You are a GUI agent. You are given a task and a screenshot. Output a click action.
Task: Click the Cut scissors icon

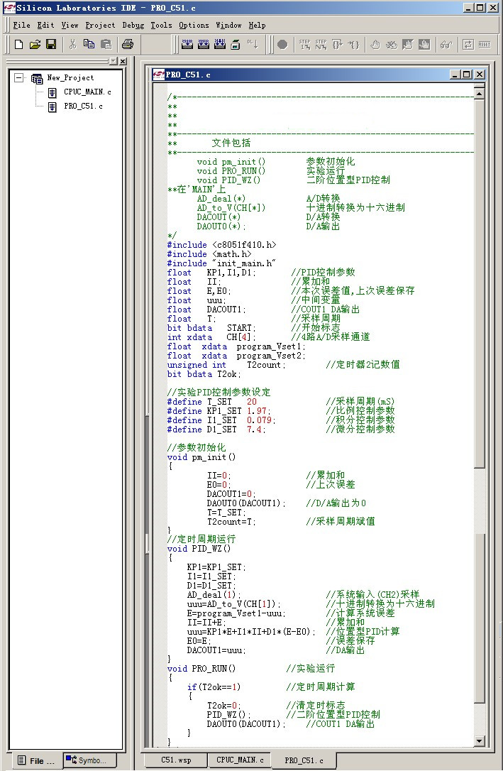72,44
